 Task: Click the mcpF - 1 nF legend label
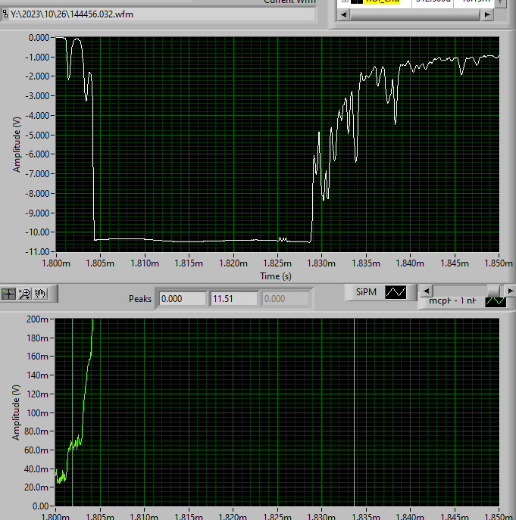(452, 300)
